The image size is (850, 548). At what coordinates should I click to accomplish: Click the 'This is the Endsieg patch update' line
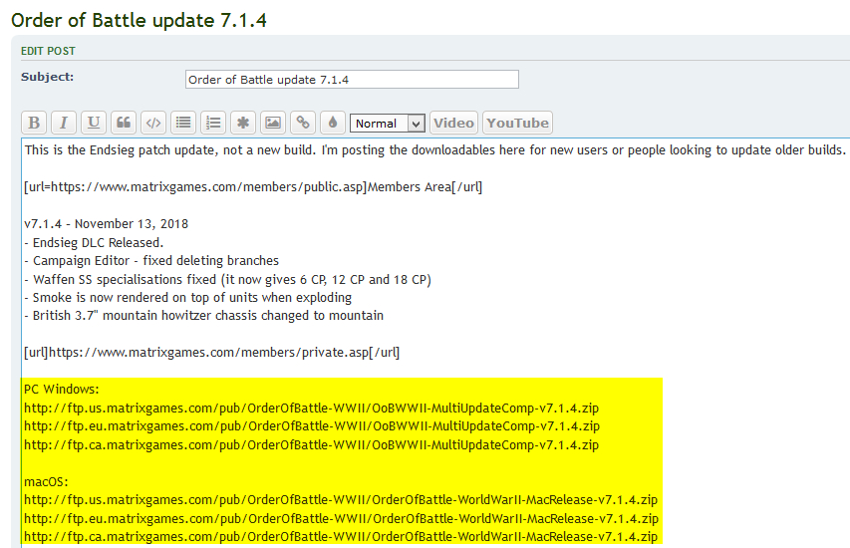click(435, 150)
